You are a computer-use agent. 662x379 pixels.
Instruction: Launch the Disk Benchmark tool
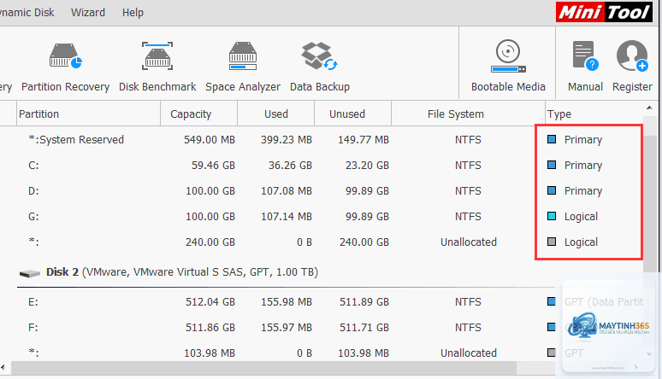click(157, 67)
